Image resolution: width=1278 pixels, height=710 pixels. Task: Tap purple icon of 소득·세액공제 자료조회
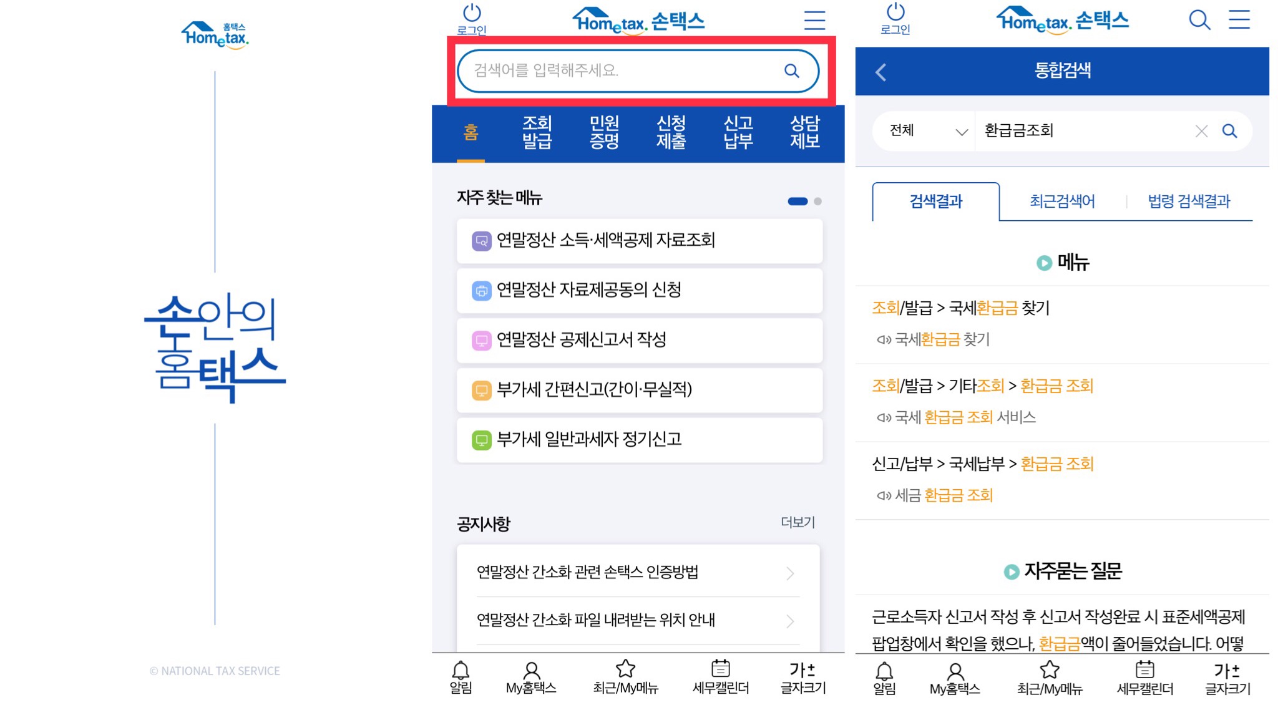pyautogui.click(x=481, y=241)
